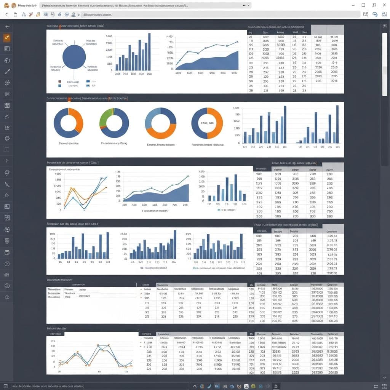Select the diagonal brush tool in the left sidebar
Screen dimensions: 390x390
click(7, 71)
